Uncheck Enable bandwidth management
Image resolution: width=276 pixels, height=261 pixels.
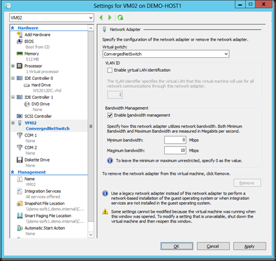(109, 115)
